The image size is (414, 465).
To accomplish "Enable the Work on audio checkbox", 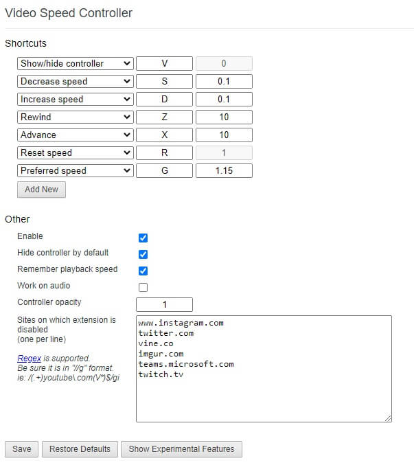I will click(x=143, y=287).
